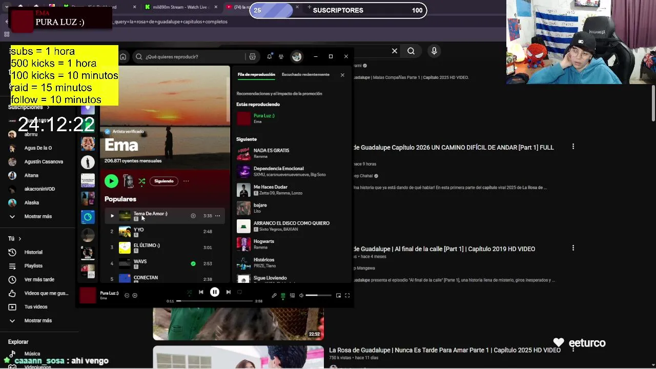Play the track Tema De Amor :)
656x369 pixels.
pyautogui.click(x=112, y=216)
